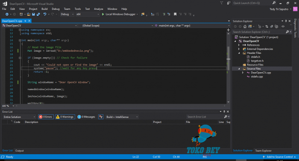Pin the Solution Explorer panel
The height and width of the screenshot is (161, 299).
tap(286, 21)
